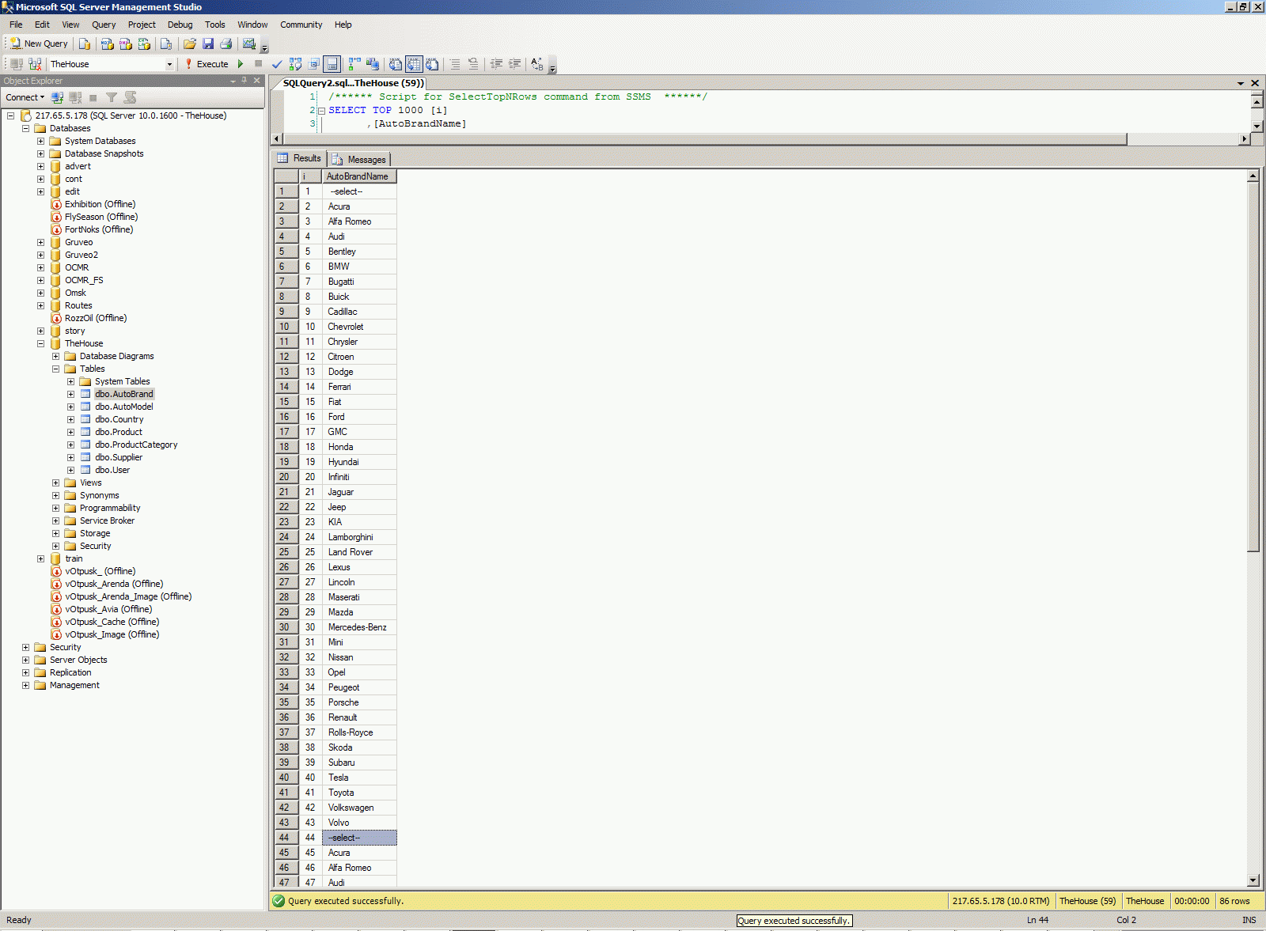
Task: Expand the dbo.AutoBrand table node
Action: click(x=71, y=394)
